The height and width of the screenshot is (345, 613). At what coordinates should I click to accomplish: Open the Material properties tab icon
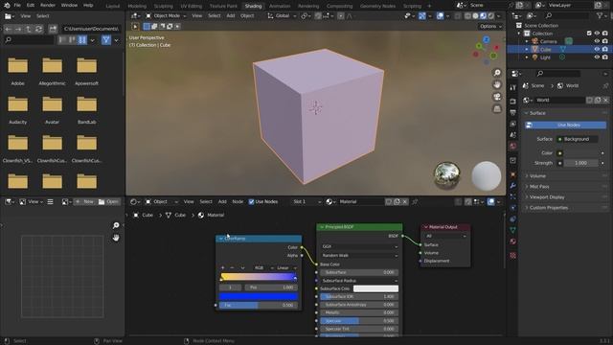513,241
